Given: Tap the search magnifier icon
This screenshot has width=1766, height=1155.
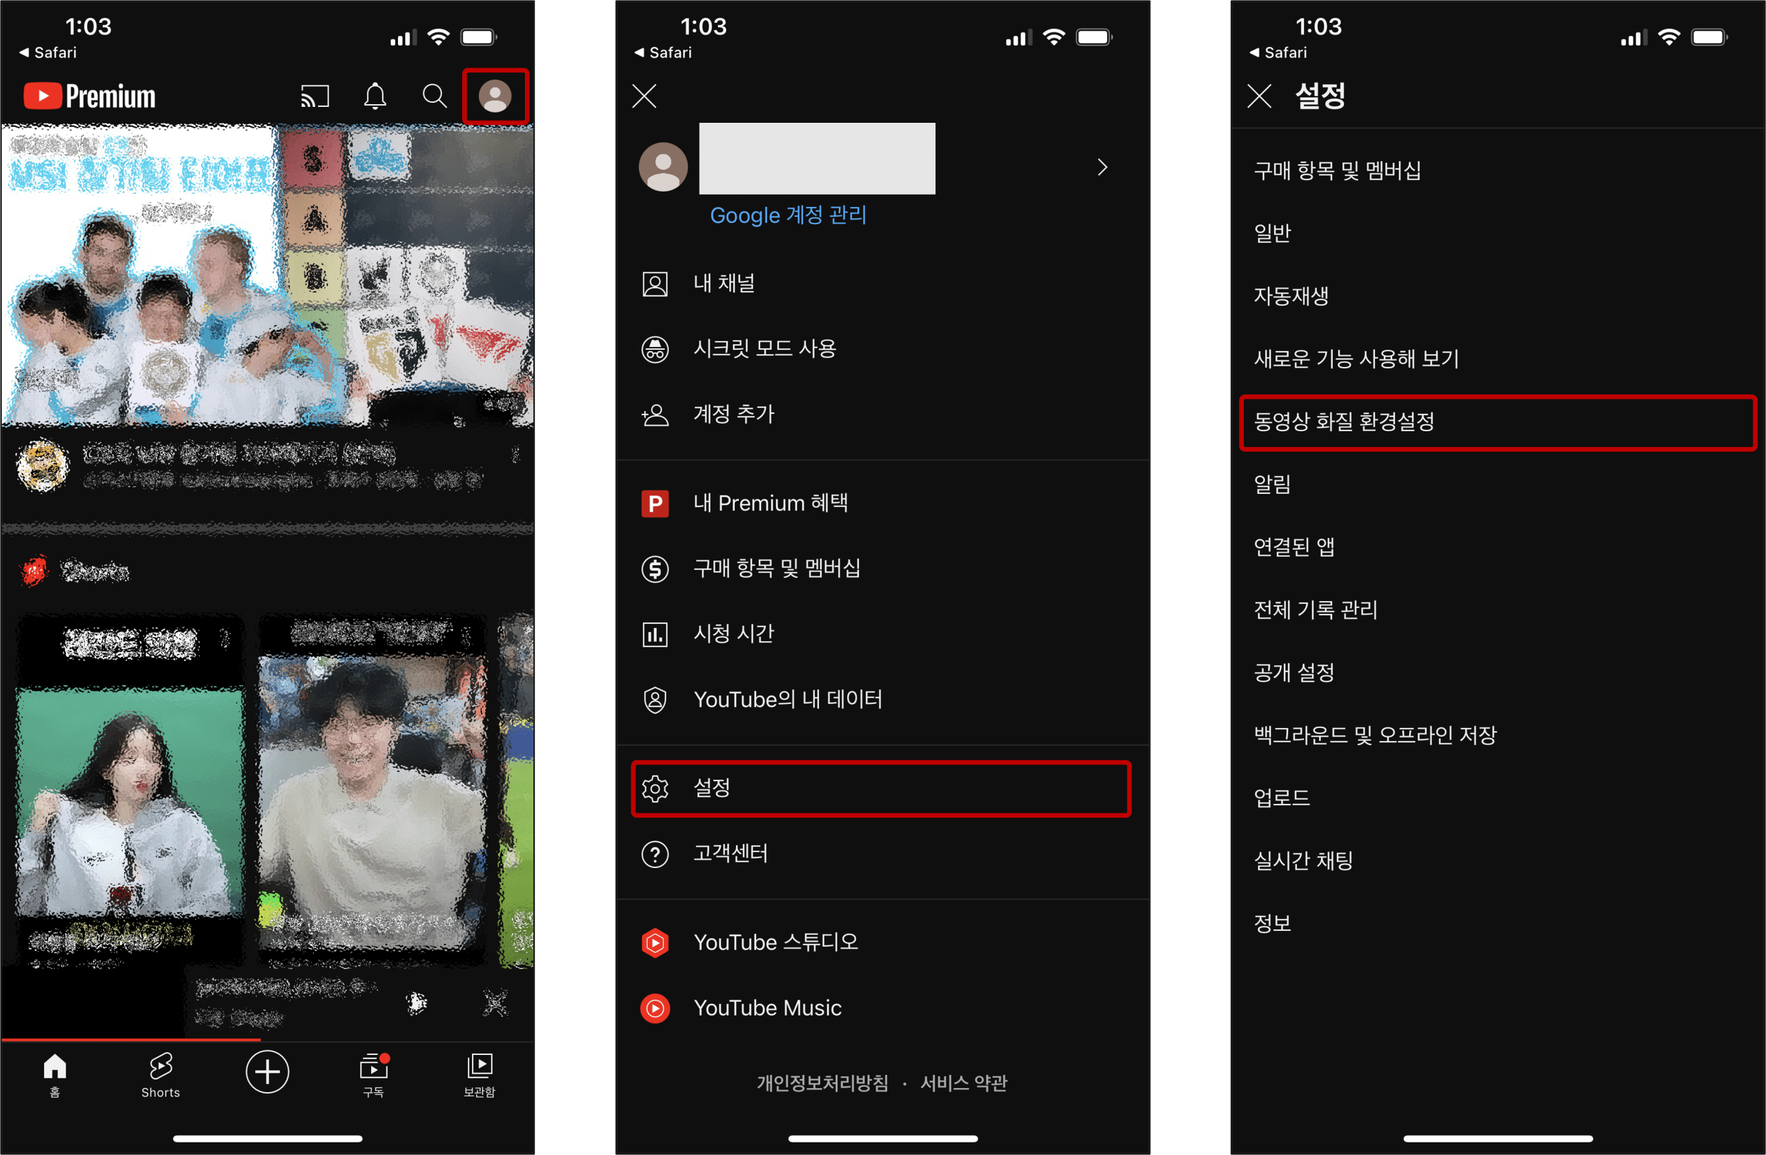Looking at the screenshot, I should 434,96.
